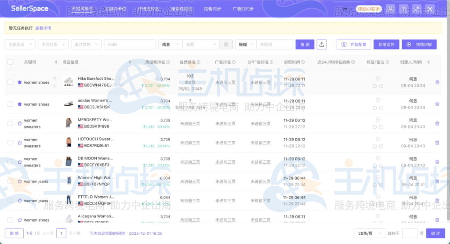Switch to the 搜索框拓词 tab

[181, 9]
